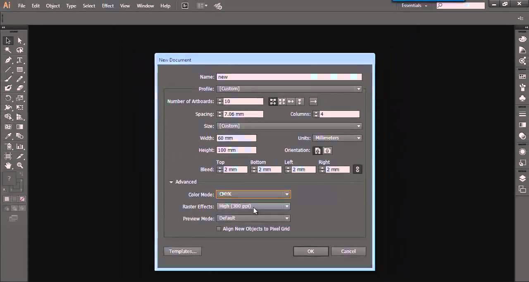Open the Effect menu
529x282 pixels.
click(108, 6)
